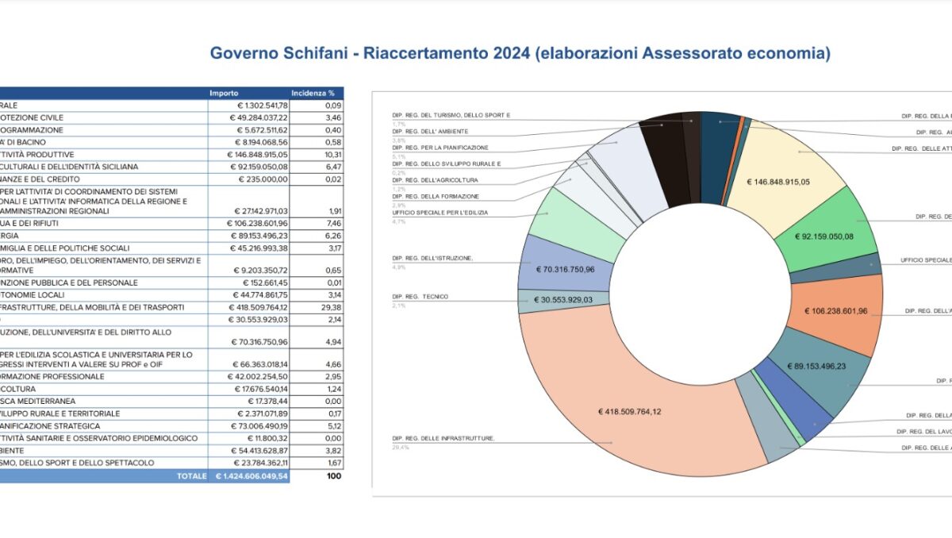Click '€ 106.238.601,96' in the table
This screenshot has height=538, width=952.
click(x=257, y=224)
